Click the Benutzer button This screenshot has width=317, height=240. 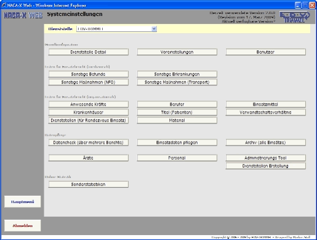(266, 52)
